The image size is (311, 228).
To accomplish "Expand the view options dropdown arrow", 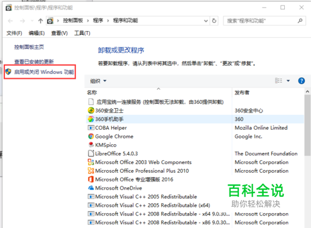I will (x=288, y=81).
